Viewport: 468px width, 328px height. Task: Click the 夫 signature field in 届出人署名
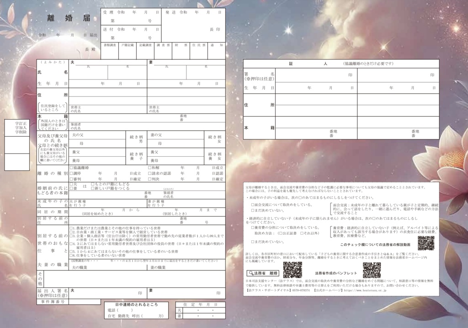108,293
